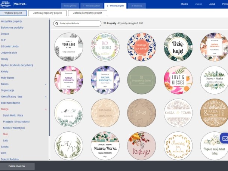The width and height of the screenshot is (228, 171).
Task: Click Zapisz in top bar
Action: point(198,4)
